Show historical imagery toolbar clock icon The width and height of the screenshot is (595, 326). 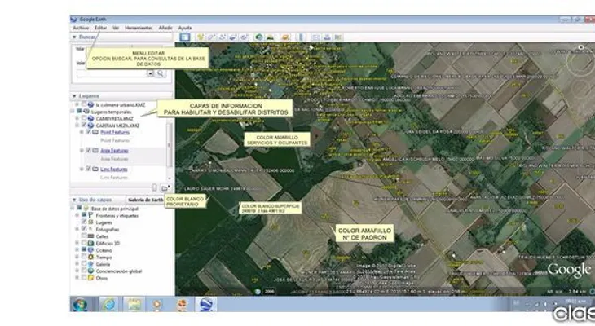tap(259, 37)
